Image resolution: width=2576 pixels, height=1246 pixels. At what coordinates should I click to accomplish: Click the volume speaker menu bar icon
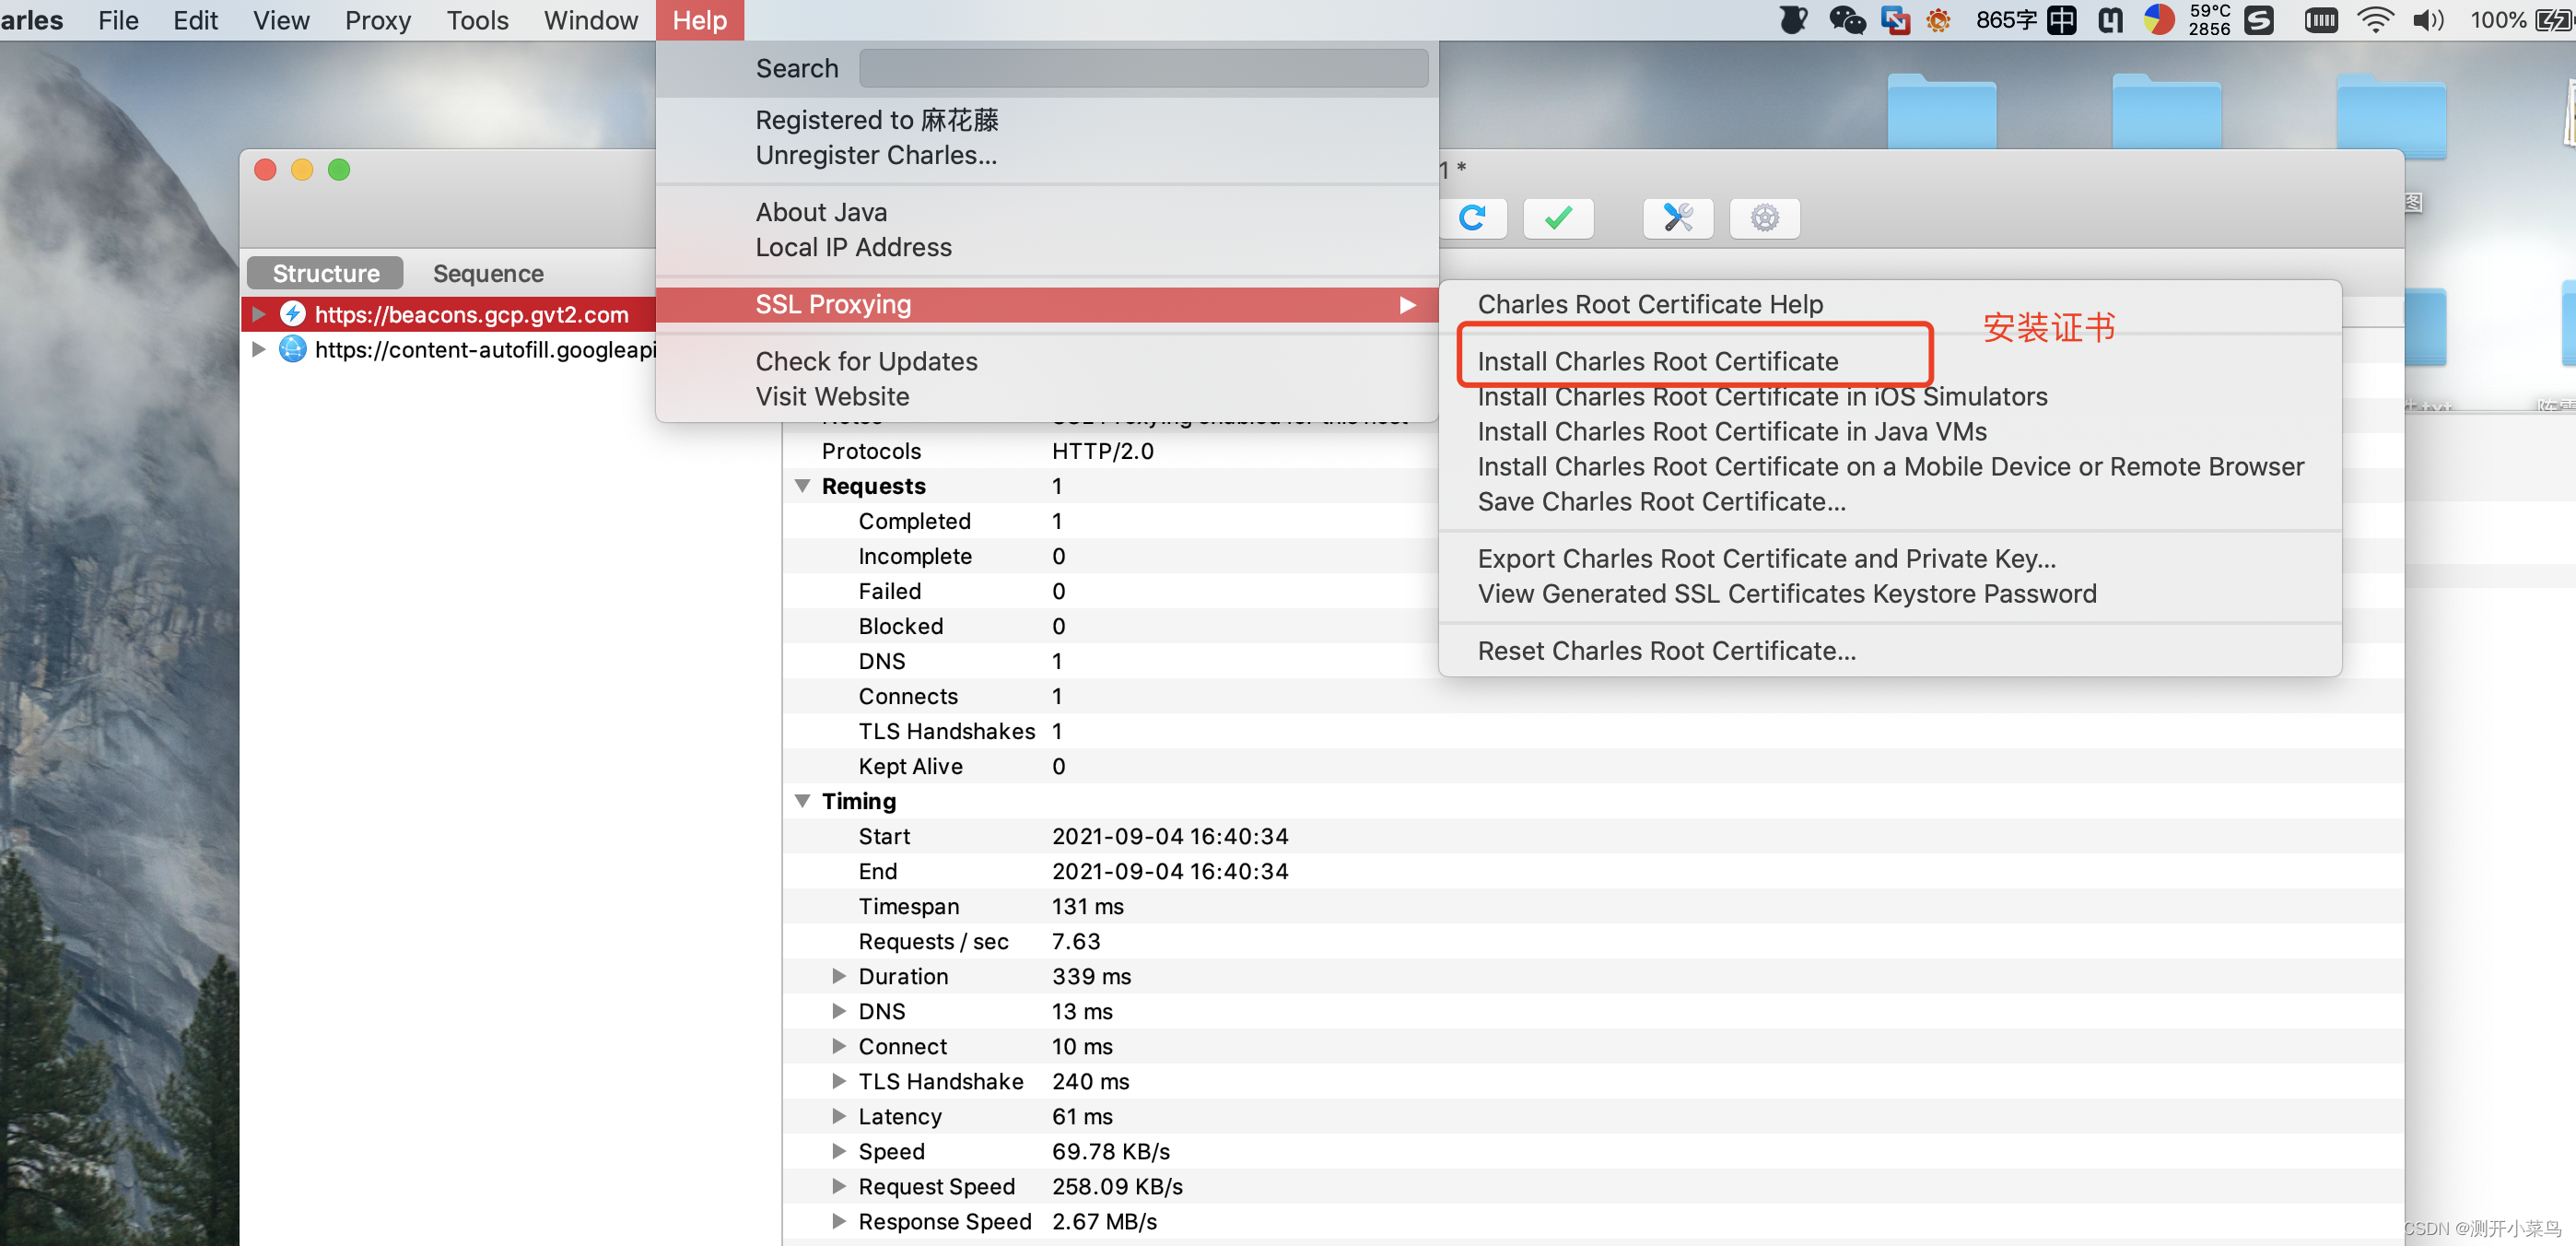(2427, 20)
